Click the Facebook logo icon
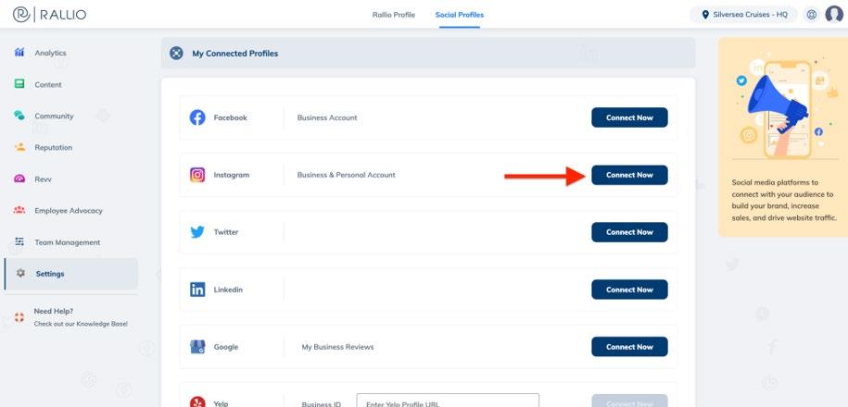 (197, 117)
